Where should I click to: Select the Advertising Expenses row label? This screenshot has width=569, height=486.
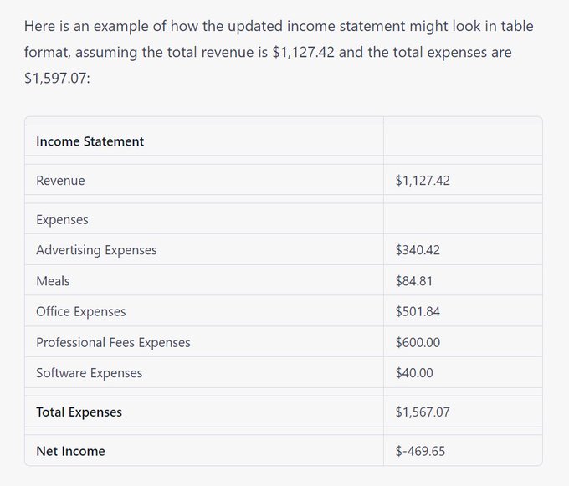(96, 250)
